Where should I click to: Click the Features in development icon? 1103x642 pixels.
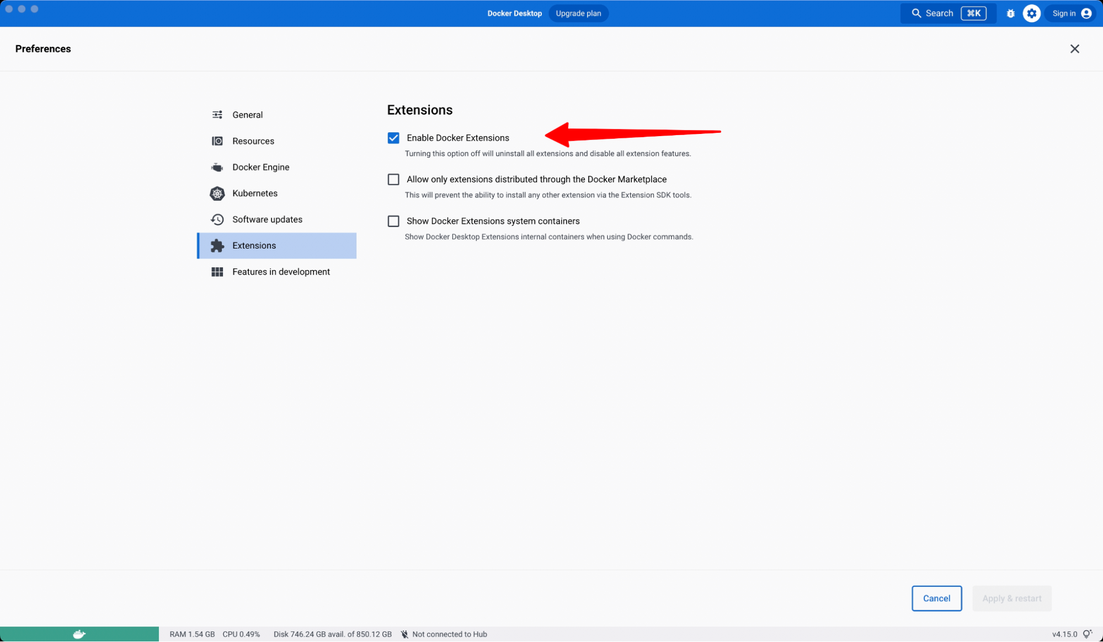click(x=217, y=271)
